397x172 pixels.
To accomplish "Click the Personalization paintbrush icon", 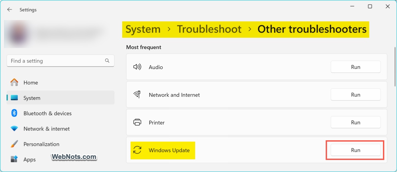I will point(14,144).
